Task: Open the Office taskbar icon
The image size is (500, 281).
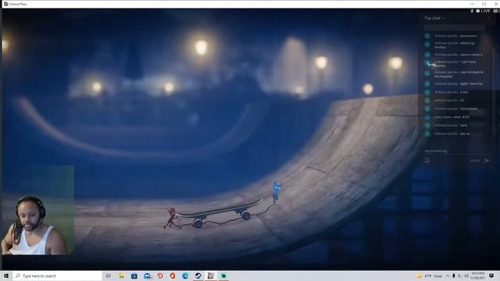Action: coord(173,276)
